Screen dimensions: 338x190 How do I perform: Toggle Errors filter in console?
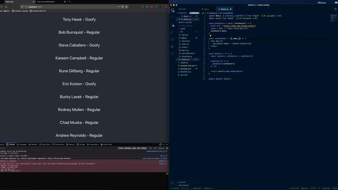pos(121,148)
